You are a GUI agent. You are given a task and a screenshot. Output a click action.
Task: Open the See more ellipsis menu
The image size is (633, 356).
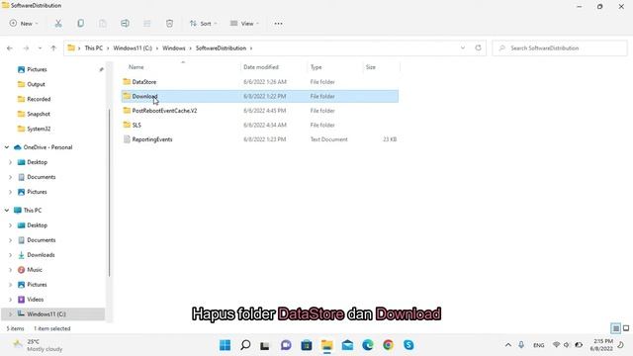coord(278,24)
